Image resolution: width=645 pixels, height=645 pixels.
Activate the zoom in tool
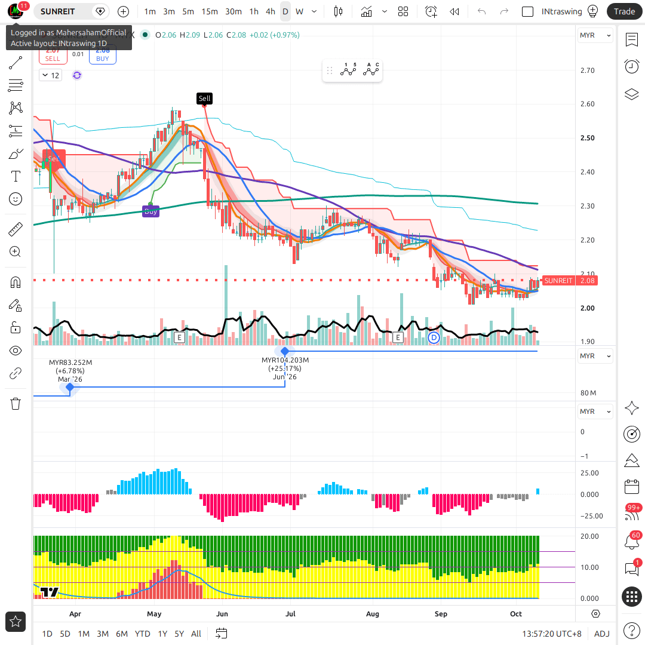[15, 252]
